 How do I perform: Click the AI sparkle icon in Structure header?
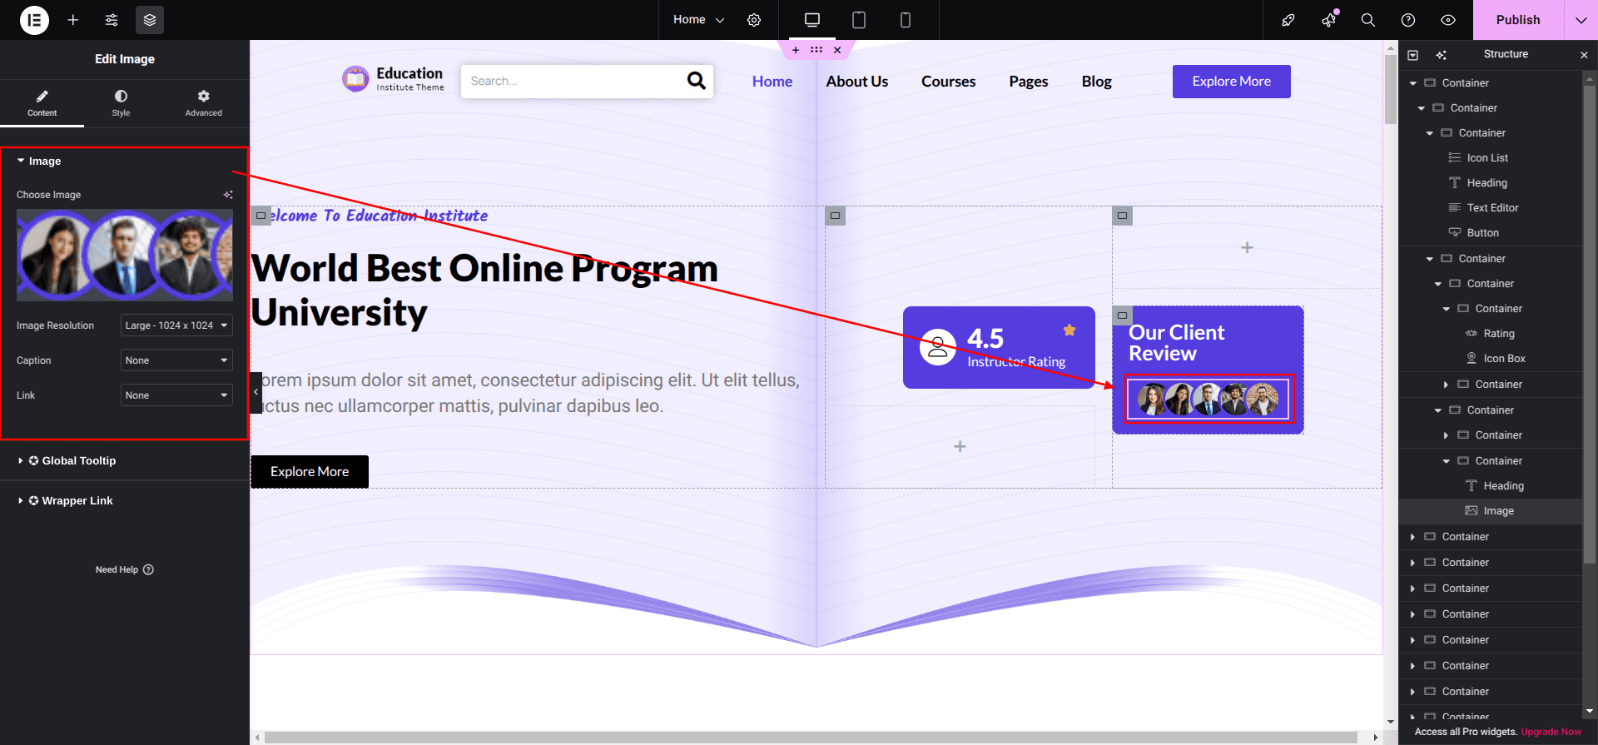(x=1441, y=55)
